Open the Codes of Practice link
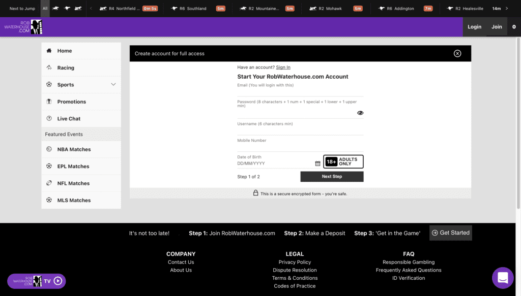Image resolution: width=521 pixels, height=296 pixels. click(x=295, y=286)
